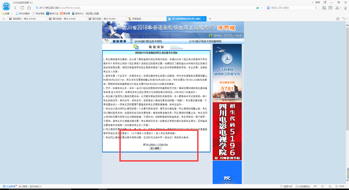Click the 2345 browser avatar logo
This screenshot has width=349, height=190.
point(5,7)
